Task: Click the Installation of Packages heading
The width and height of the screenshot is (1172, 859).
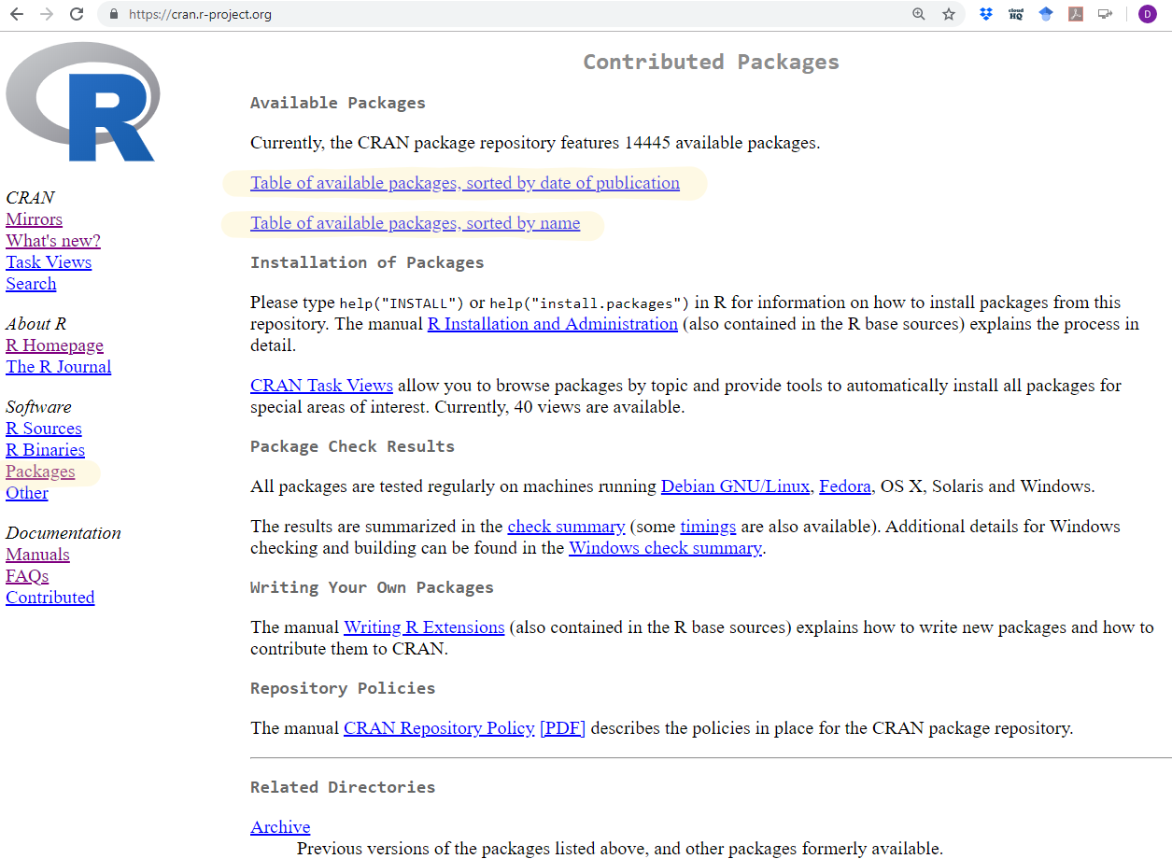Action: coord(367,262)
